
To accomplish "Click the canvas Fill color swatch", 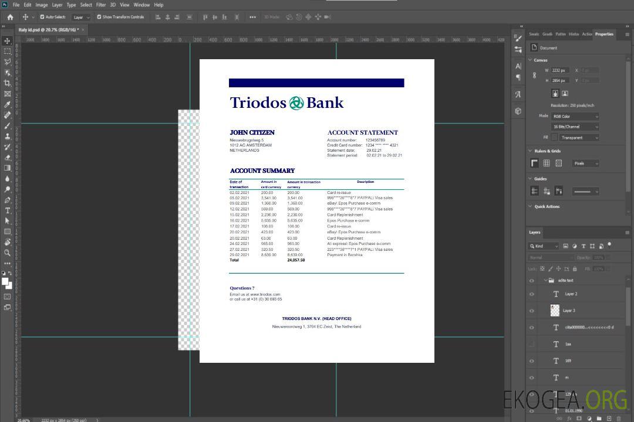I will click(x=554, y=138).
